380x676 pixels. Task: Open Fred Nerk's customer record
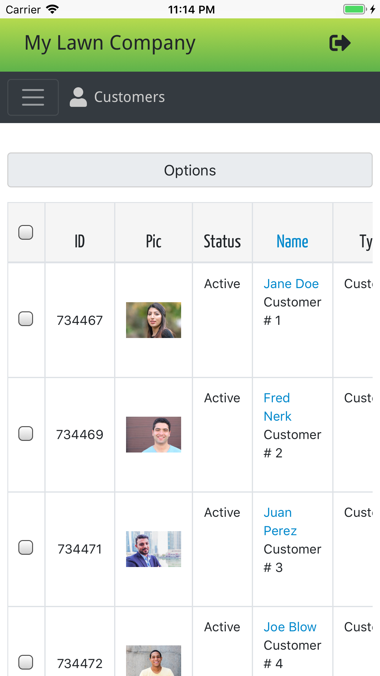click(277, 407)
